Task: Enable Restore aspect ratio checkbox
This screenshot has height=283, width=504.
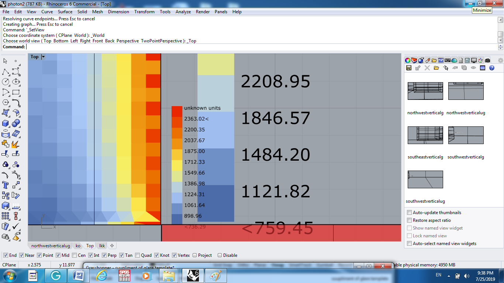Action: (409, 220)
